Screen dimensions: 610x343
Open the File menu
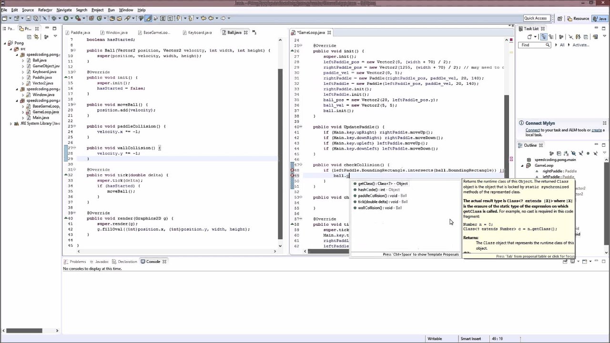(4, 10)
